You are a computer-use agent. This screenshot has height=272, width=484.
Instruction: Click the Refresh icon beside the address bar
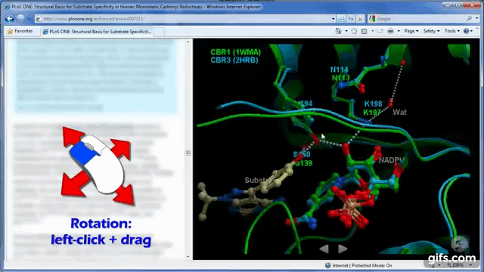coord(351,19)
